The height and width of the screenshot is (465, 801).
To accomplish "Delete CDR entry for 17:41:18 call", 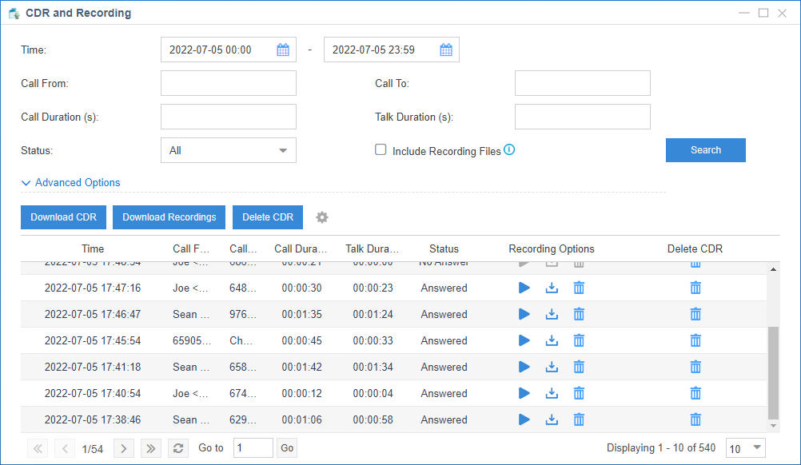I will point(695,367).
